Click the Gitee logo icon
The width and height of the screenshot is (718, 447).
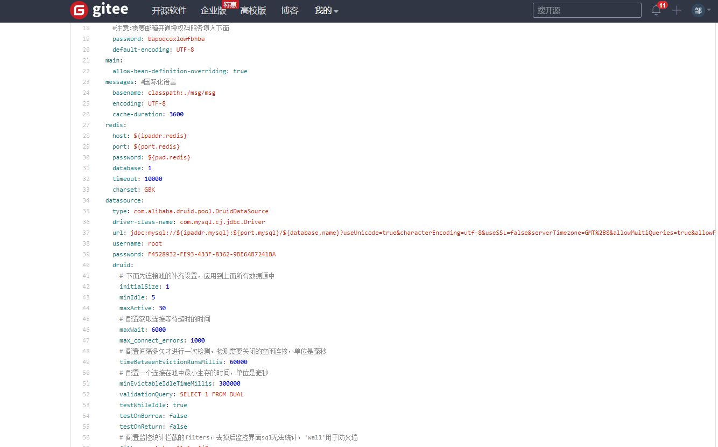79,10
